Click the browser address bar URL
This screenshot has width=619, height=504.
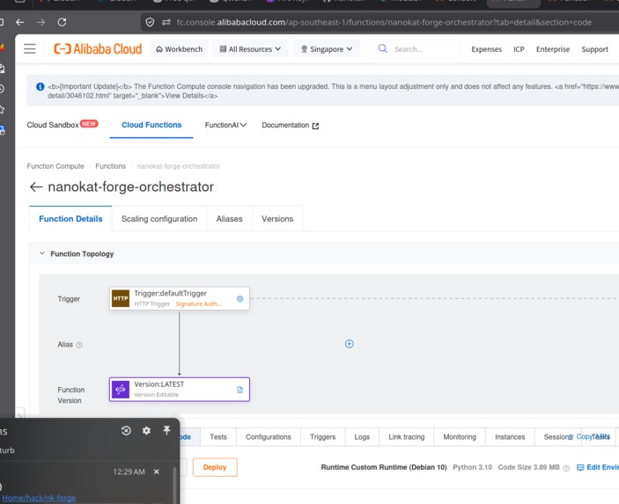(x=384, y=22)
